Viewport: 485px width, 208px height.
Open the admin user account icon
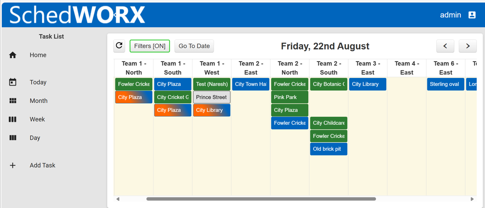472,15
